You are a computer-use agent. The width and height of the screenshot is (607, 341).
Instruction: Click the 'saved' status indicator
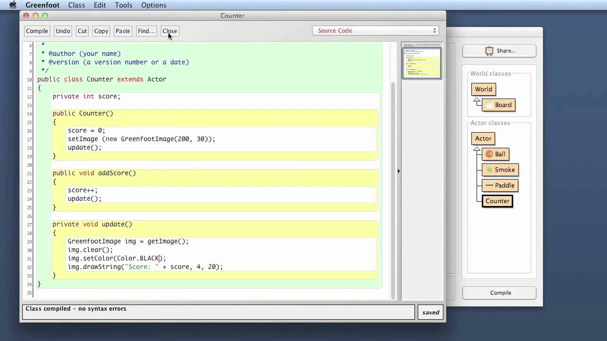pos(431,312)
